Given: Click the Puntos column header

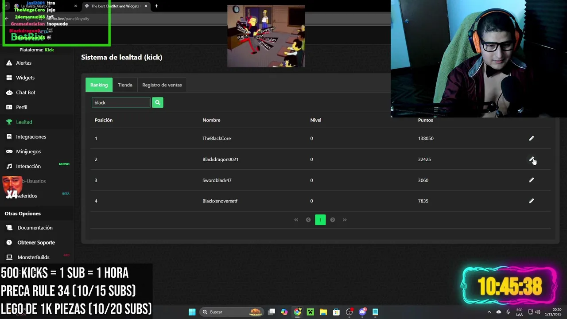Looking at the screenshot, I should coord(425,120).
